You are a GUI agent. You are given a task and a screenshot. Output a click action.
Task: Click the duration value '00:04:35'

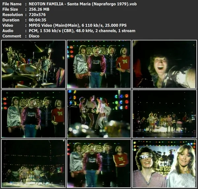(x=38, y=20)
